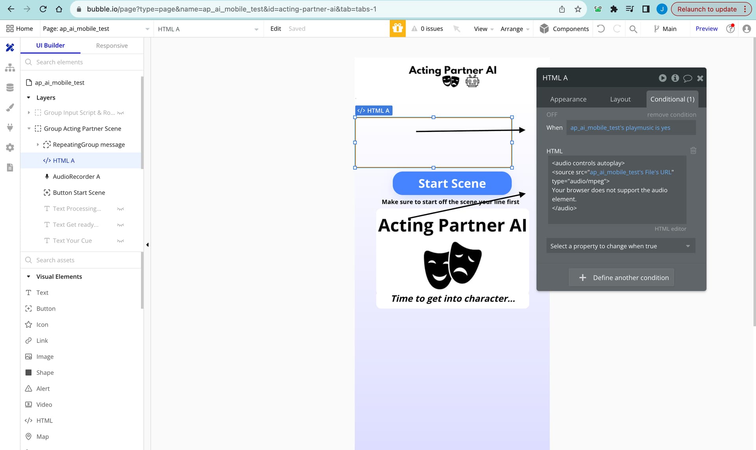756x450 pixels.
Task: Reload the browser page
Action: 43,9
